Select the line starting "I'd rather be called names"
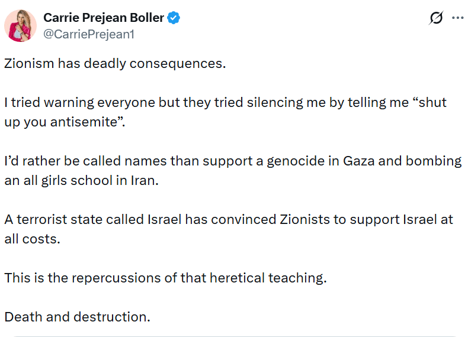The height and width of the screenshot is (338, 468). click(231, 161)
